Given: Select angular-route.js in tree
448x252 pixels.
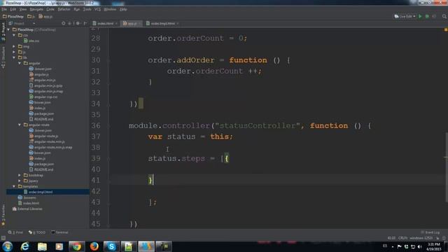Looking at the screenshot, I should [43, 136].
